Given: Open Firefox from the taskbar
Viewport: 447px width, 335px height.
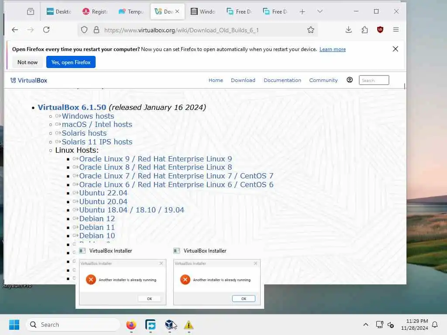Looking at the screenshot, I should (131, 325).
